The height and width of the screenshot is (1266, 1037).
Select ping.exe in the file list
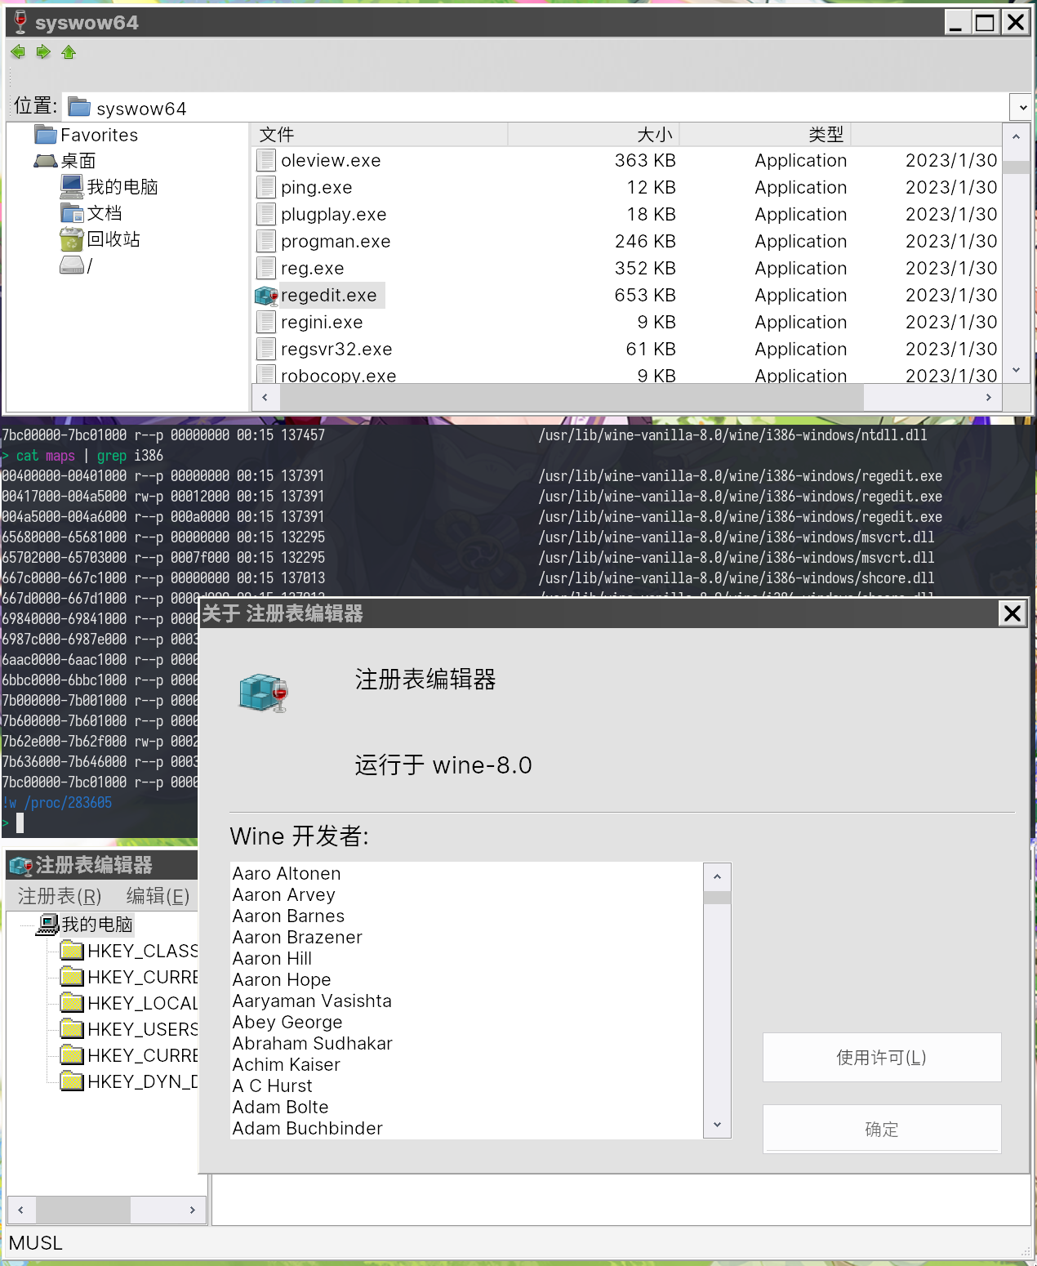[x=315, y=187]
